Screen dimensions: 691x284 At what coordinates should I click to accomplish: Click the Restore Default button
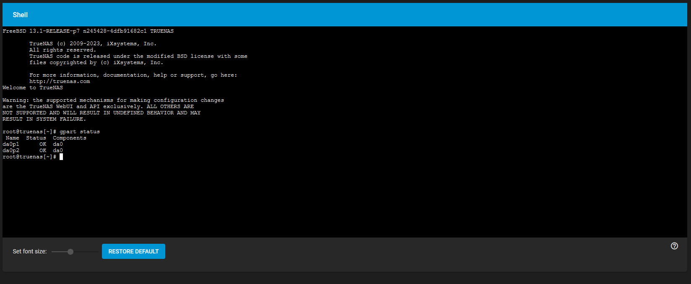(x=133, y=251)
